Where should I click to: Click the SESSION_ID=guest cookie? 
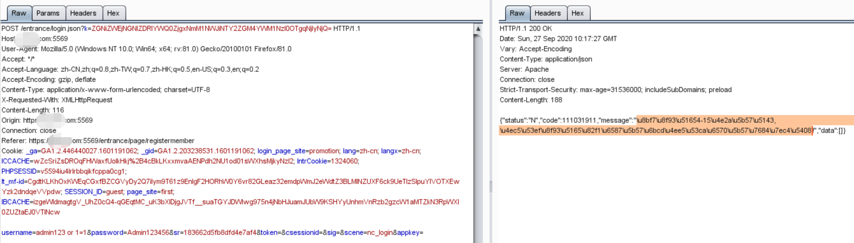(x=94, y=192)
